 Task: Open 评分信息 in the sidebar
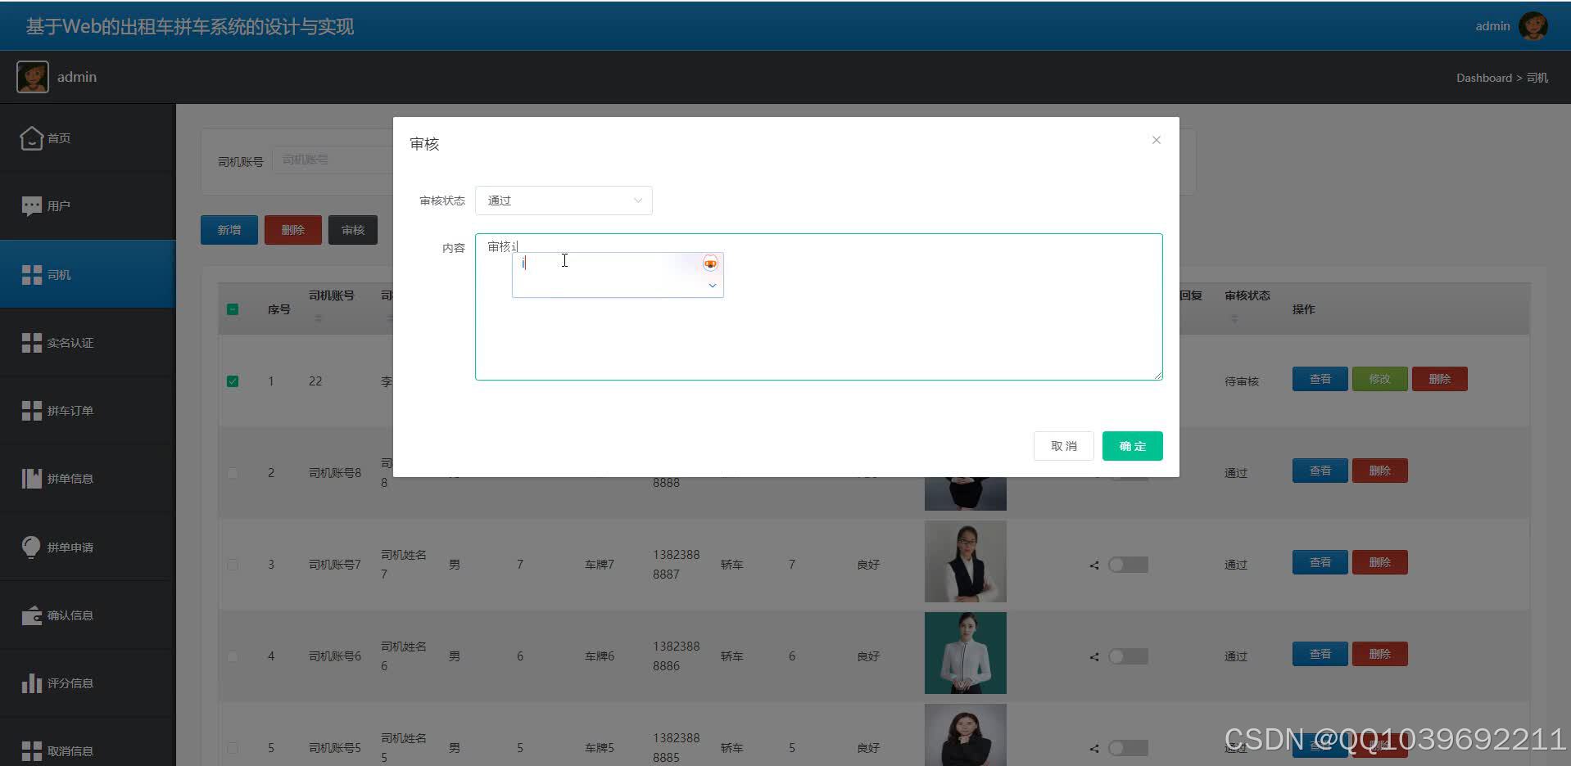[x=88, y=683]
